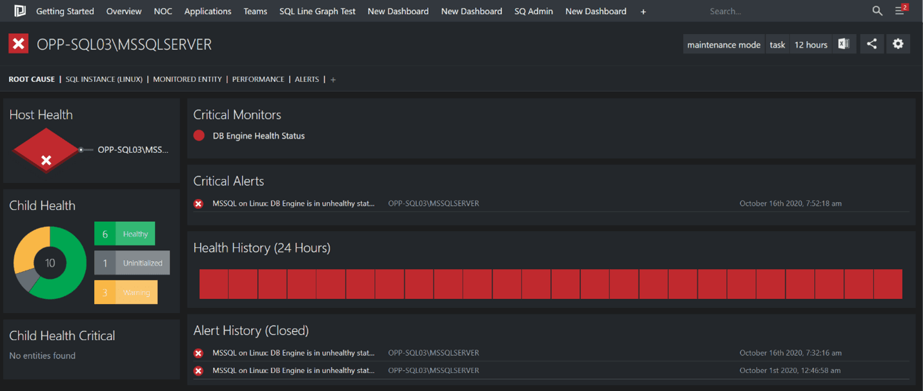Viewport: 923px width, 391px height.
Task: Click the maintenance mode button
Action: click(x=724, y=44)
